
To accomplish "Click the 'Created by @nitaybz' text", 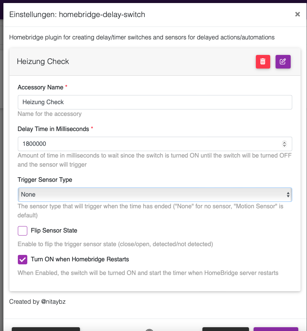I will (x=38, y=302).
